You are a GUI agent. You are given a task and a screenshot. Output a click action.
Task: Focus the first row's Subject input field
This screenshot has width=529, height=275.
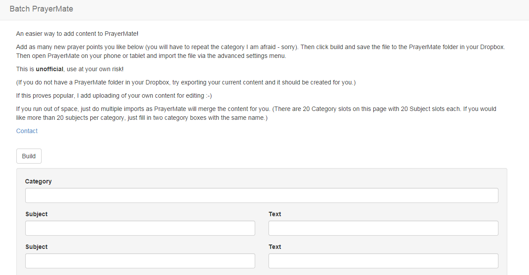tap(140, 228)
